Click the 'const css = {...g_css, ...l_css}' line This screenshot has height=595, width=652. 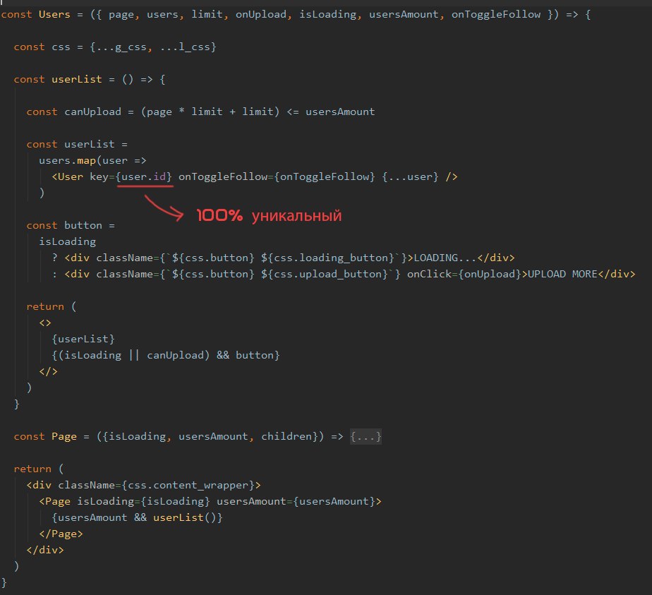pyautogui.click(x=115, y=47)
